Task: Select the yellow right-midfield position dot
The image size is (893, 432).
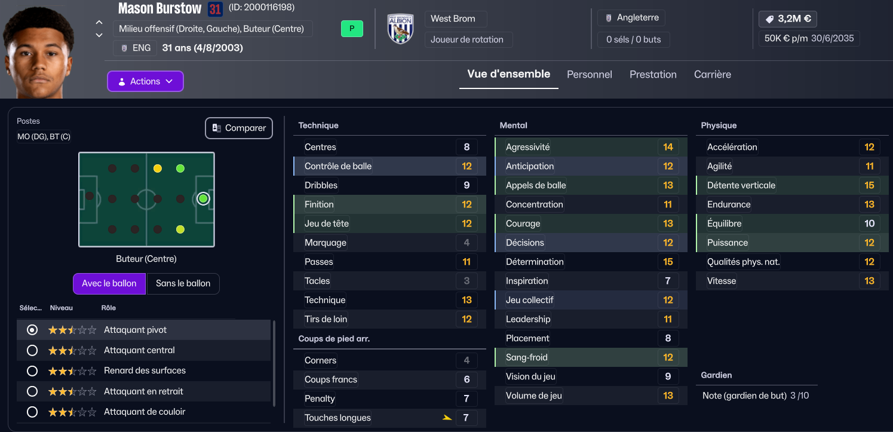Action: pyautogui.click(x=158, y=168)
